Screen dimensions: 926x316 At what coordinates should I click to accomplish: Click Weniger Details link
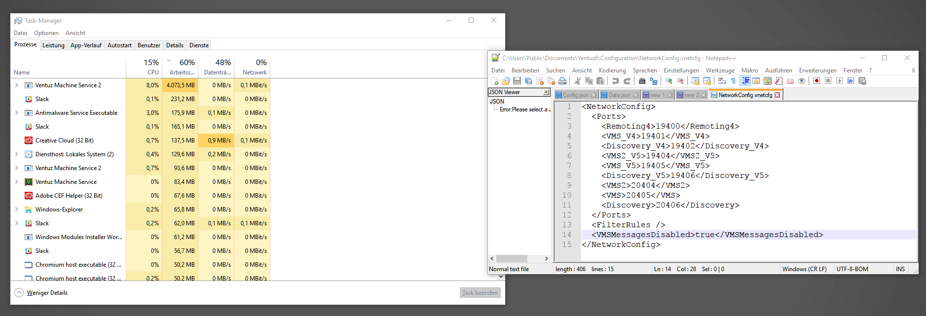point(47,293)
